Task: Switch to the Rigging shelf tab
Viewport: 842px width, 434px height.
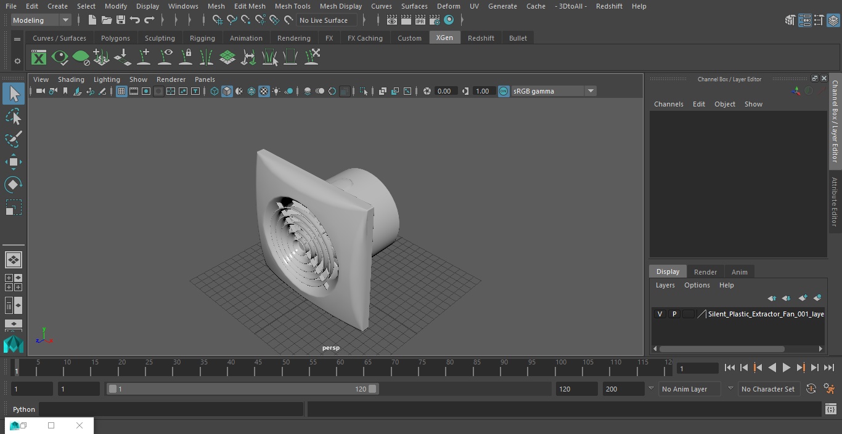Action: (202, 38)
